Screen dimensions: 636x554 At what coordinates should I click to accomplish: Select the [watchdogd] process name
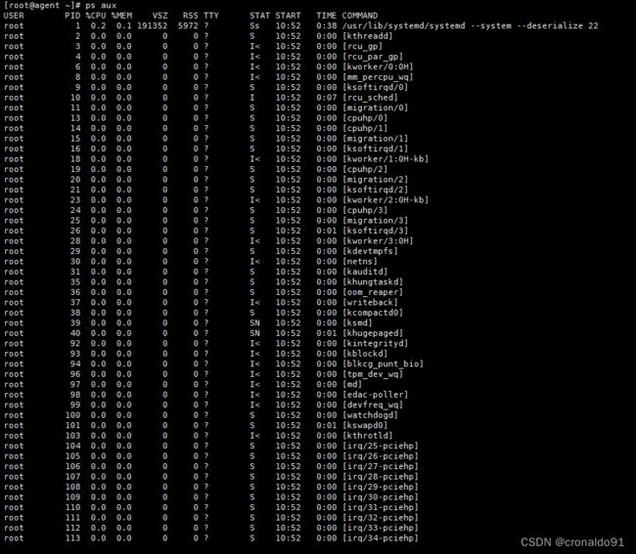pos(370,415)
